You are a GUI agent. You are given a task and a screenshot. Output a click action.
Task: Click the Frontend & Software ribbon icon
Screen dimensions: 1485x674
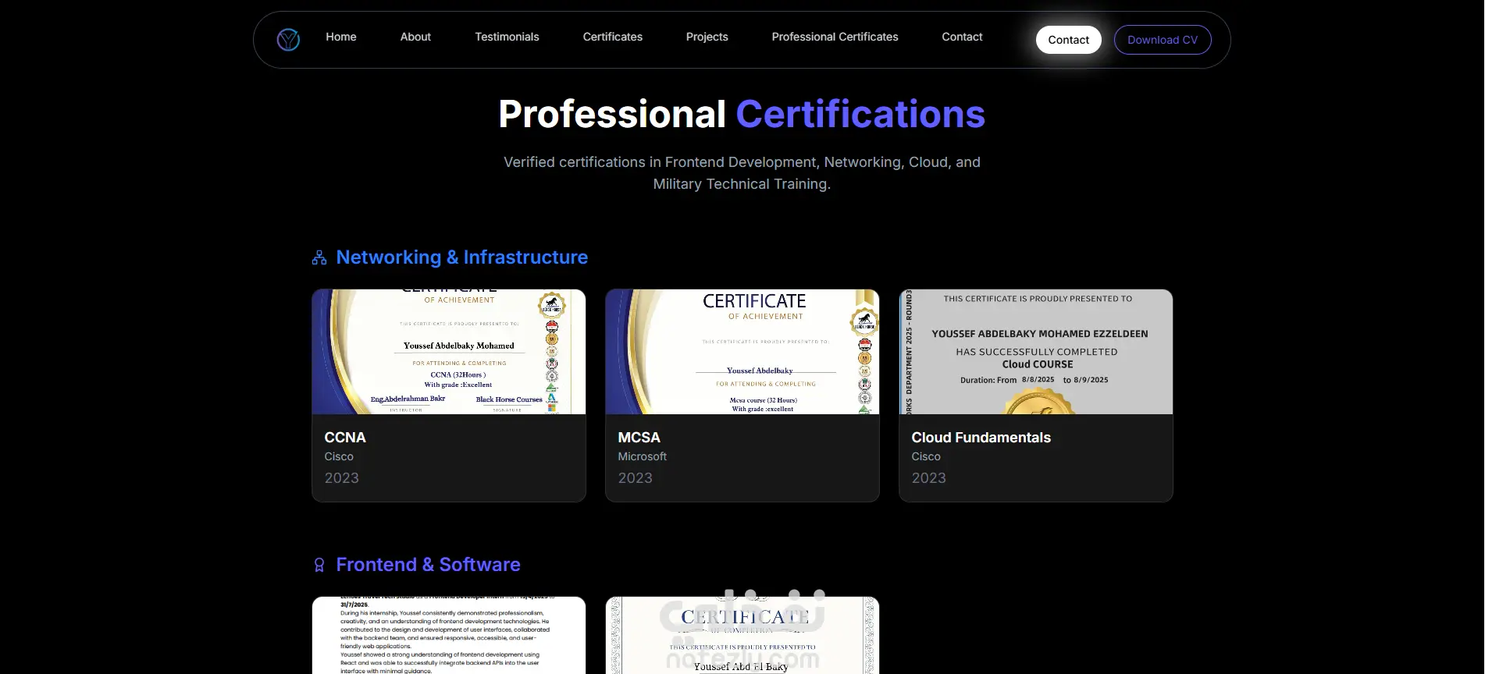pyautogui.click(x=319, y=565)
